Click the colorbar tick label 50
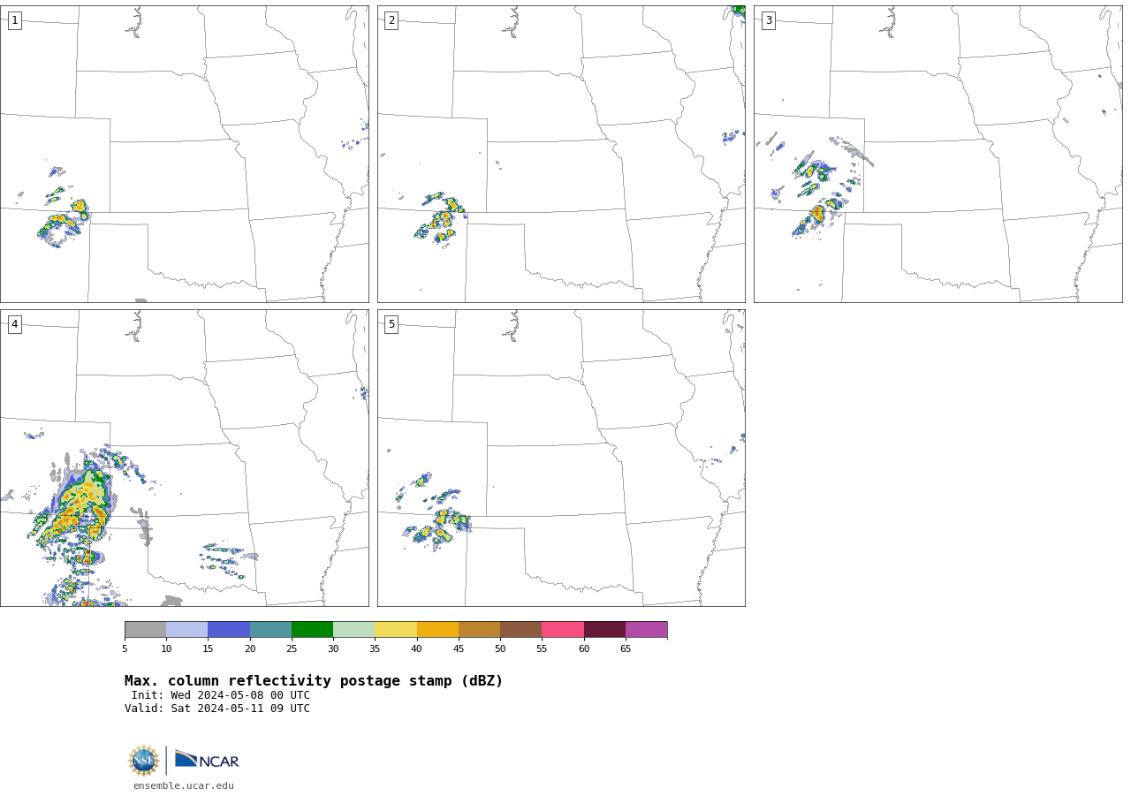The width and height of the screenshot is (1131, 796). click(500, 649)
